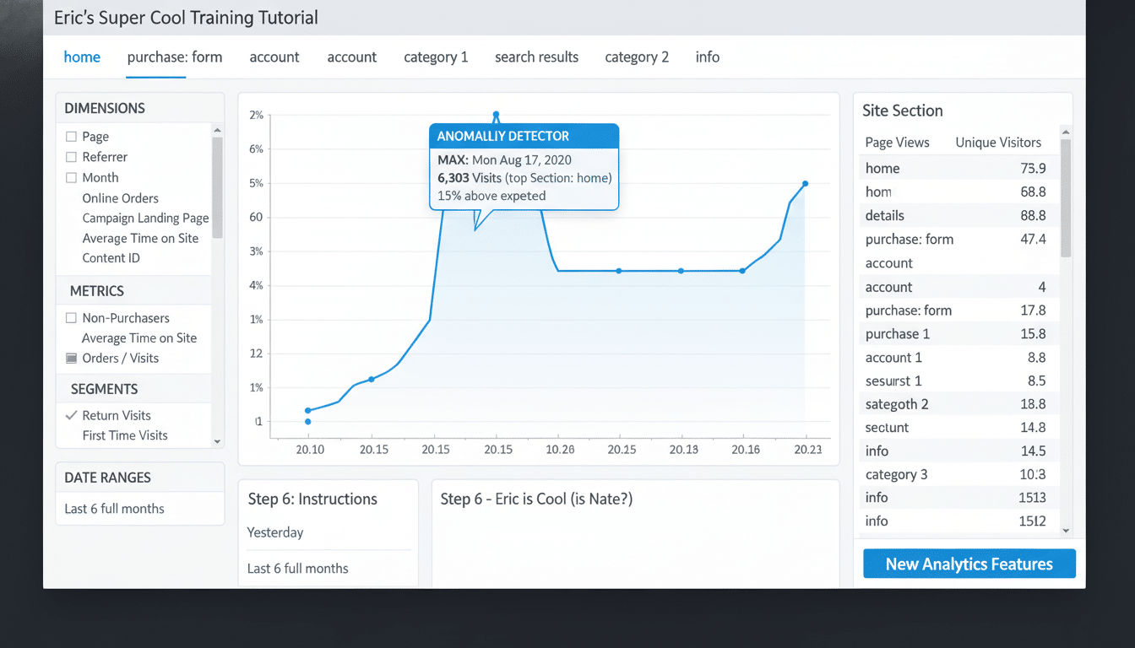Open the category 2 tab

point(637,57)
